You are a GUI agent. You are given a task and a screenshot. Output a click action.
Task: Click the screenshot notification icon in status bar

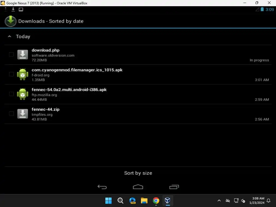(21, 9)
